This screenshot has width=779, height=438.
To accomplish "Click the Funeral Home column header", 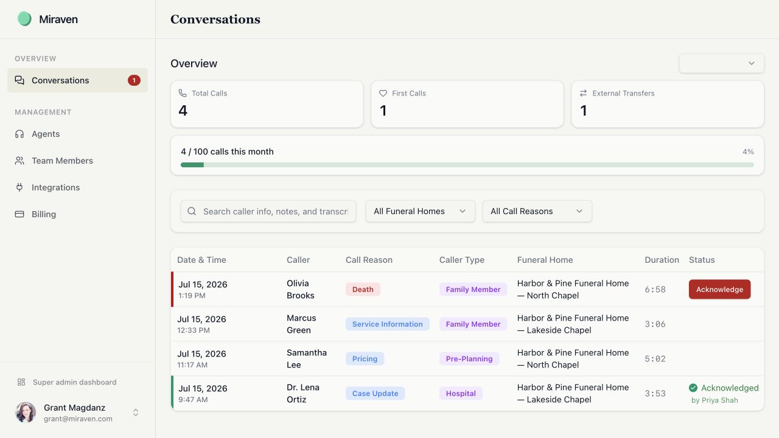I will coord(545,260).
